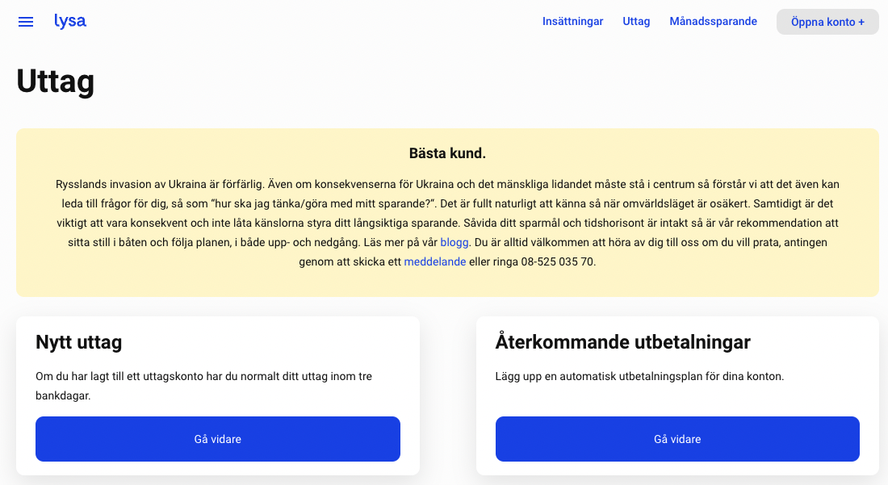This screenshot has height=485, width=888.
Task: Click the Återkommande utbetalningar card title
Action: (622, 342)
